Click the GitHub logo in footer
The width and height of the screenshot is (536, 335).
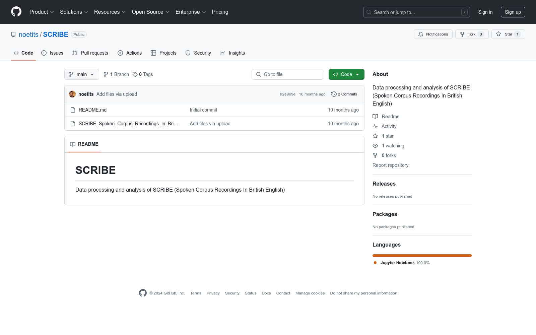pyautogui.click(x=143, y=293)
